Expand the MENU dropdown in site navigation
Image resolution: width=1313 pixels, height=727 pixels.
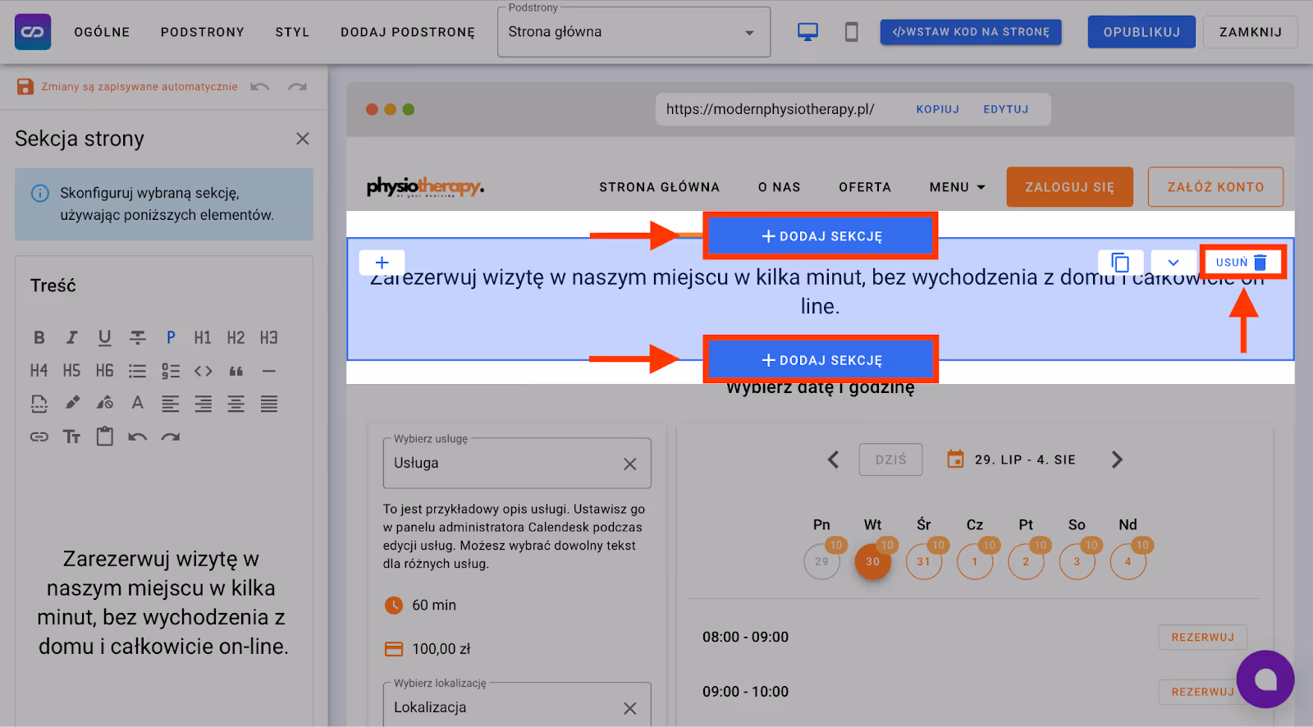(957, 187)
